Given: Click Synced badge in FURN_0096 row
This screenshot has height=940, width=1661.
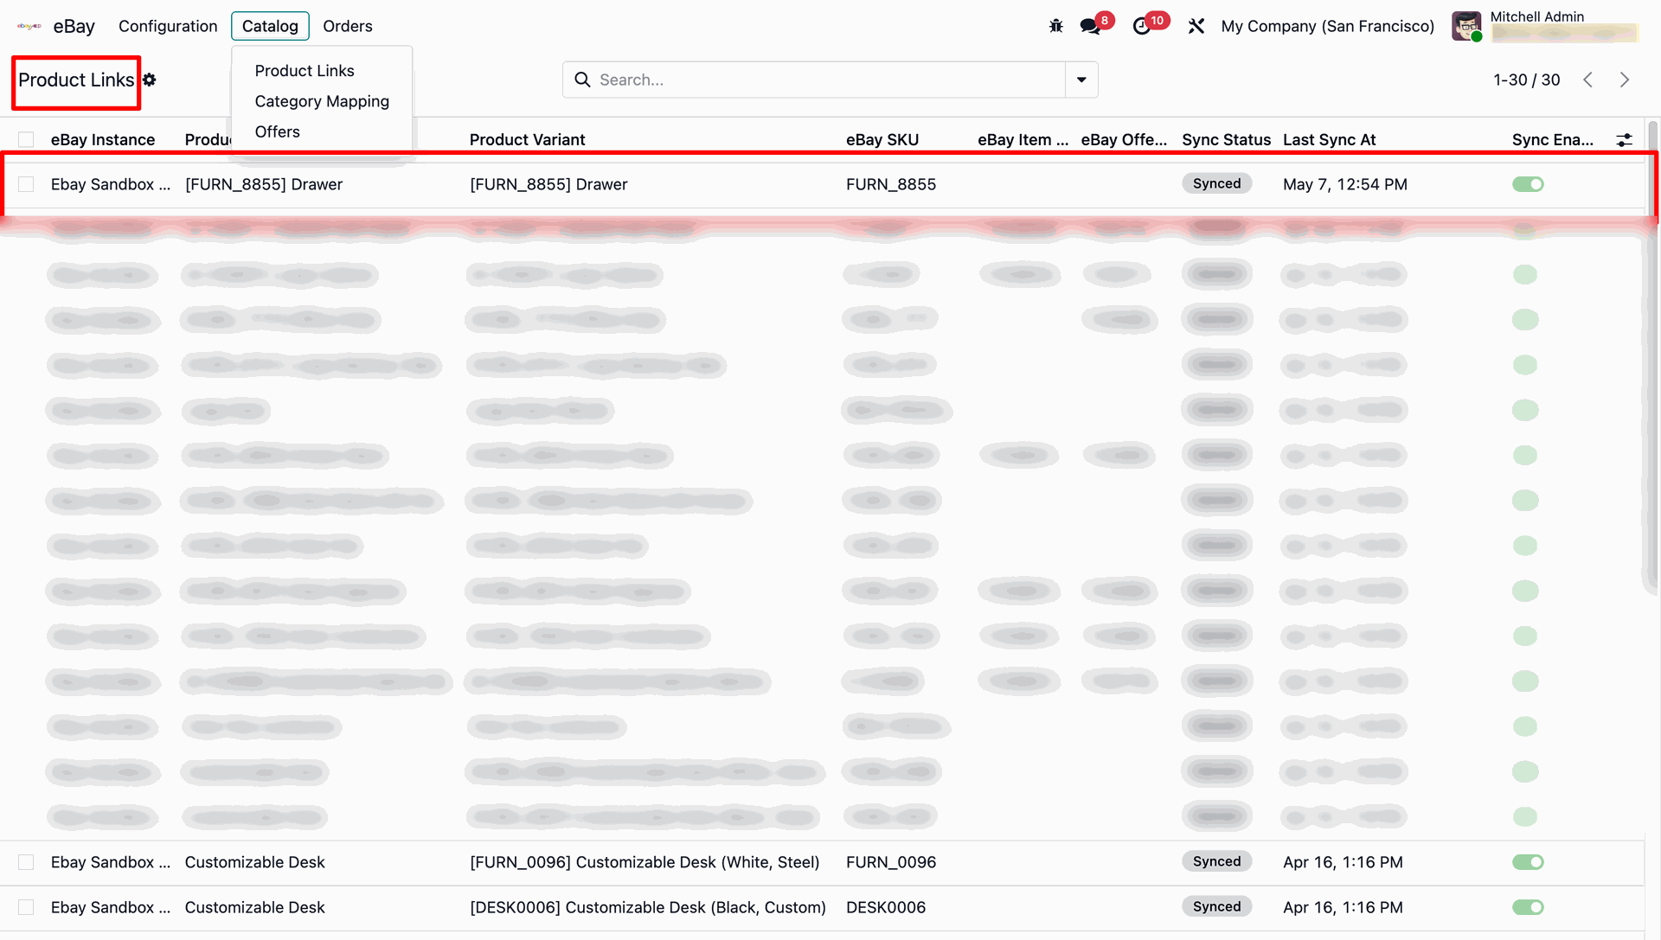Looking at the screenshot, I should [x=1216, y=861].
